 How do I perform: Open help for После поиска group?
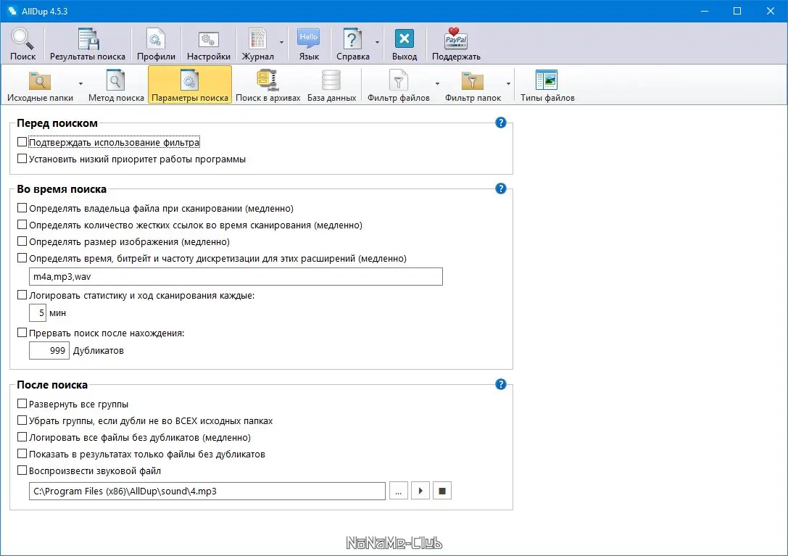coord(500,385)
